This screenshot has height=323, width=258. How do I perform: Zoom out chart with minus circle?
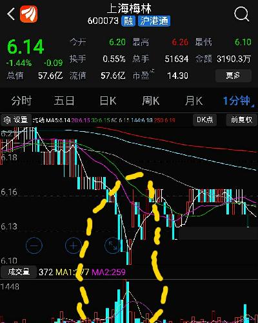34,245
